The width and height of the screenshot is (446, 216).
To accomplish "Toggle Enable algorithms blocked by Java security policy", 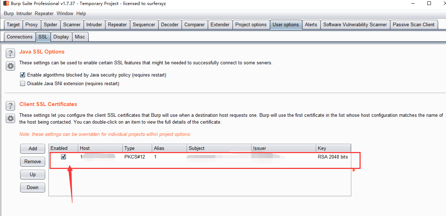I will tap(23, 75).
